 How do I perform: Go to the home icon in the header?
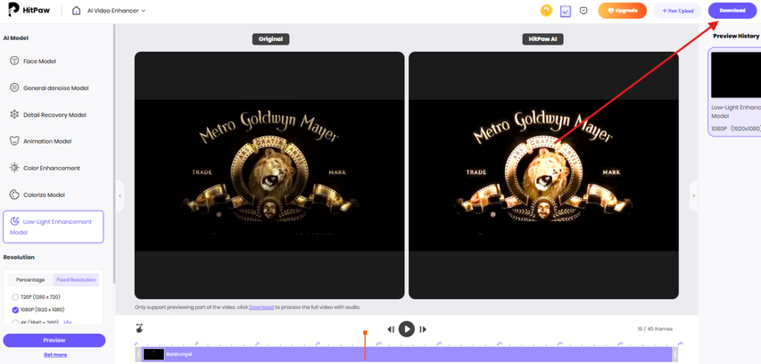pos(76,10)
